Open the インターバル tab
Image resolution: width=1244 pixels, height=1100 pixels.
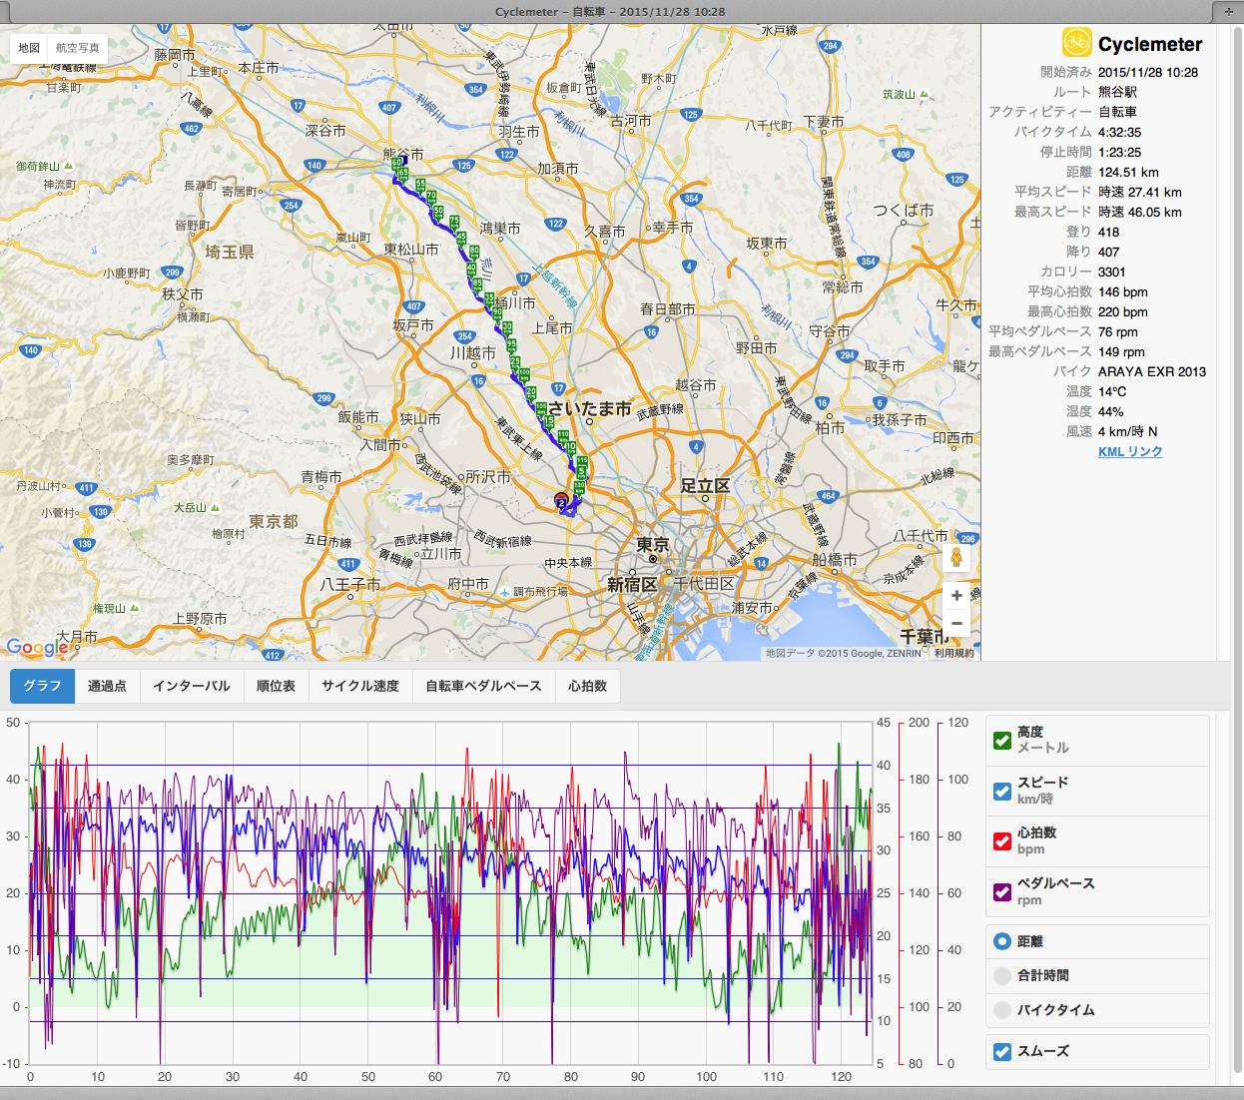click(x=192, y=686)
